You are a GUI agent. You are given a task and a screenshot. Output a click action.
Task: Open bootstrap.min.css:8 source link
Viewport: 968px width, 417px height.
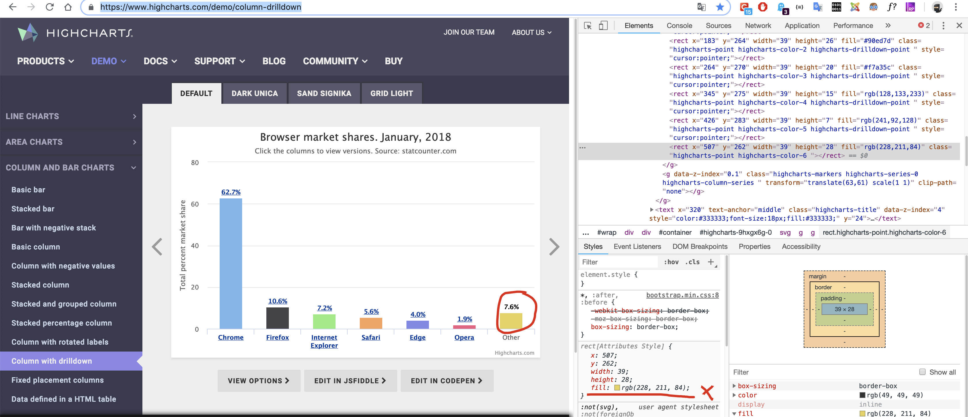[682, 295]
